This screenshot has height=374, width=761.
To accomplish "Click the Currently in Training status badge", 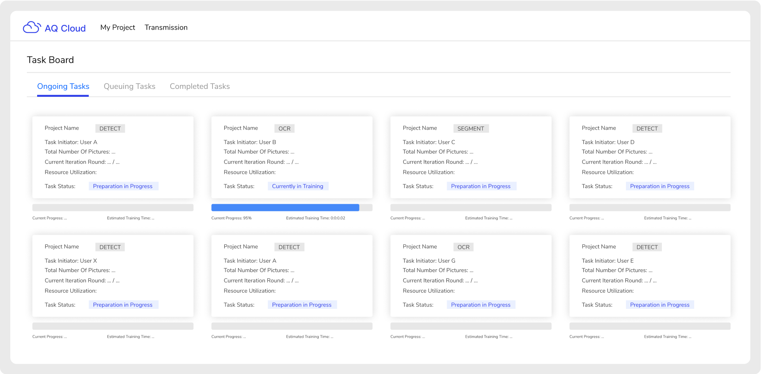I will [x=298, y=186].
